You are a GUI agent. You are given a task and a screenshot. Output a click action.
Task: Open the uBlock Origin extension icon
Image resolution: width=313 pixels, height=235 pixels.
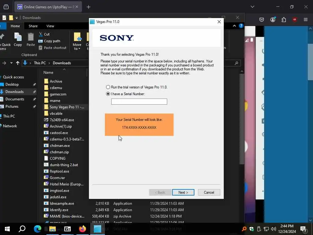pyautogui.click(x=295, y=20)
